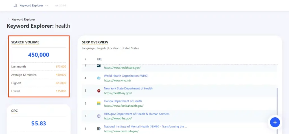Click the Highest row label
This screenshot has width=289, height=134.
pyautogui.click(x=16, y=83)
